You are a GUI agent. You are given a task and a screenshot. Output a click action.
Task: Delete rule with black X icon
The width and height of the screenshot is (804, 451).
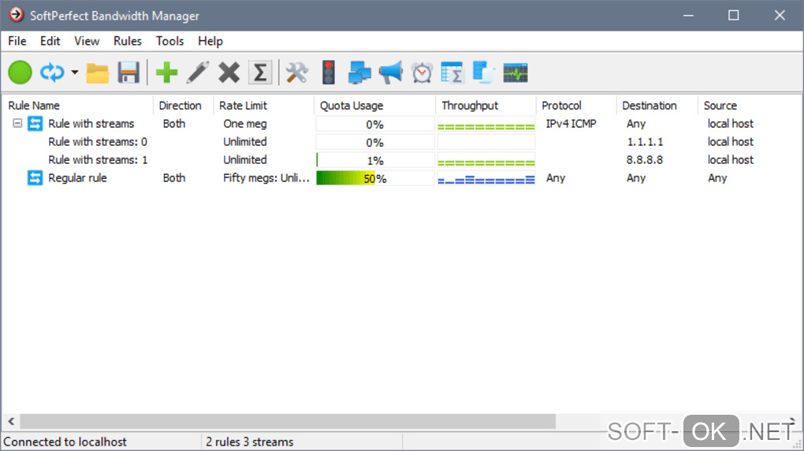click(x=229, y=73)
